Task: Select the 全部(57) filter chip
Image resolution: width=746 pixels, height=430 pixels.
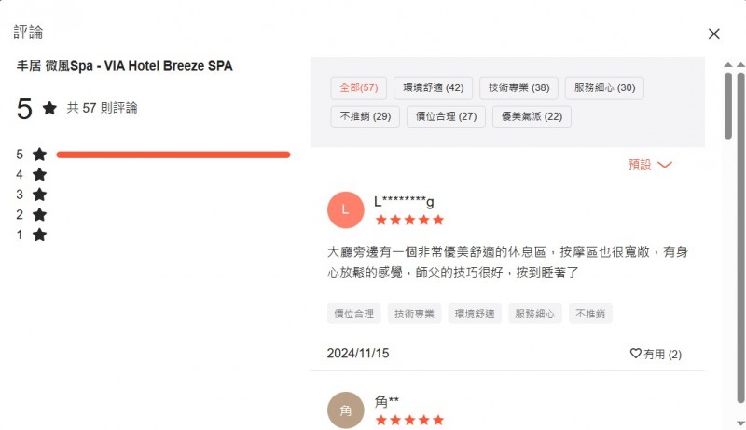Action: [x=359, y=87]
